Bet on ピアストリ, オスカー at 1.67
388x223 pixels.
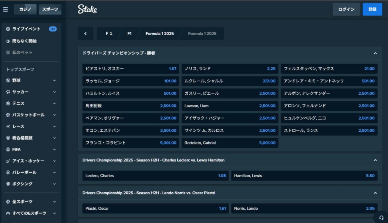click(131, 69)
